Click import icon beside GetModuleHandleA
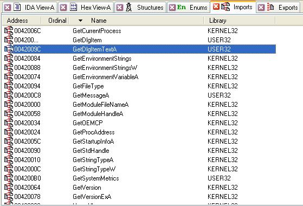Screen dimensions: 303x206 point(9,114)
